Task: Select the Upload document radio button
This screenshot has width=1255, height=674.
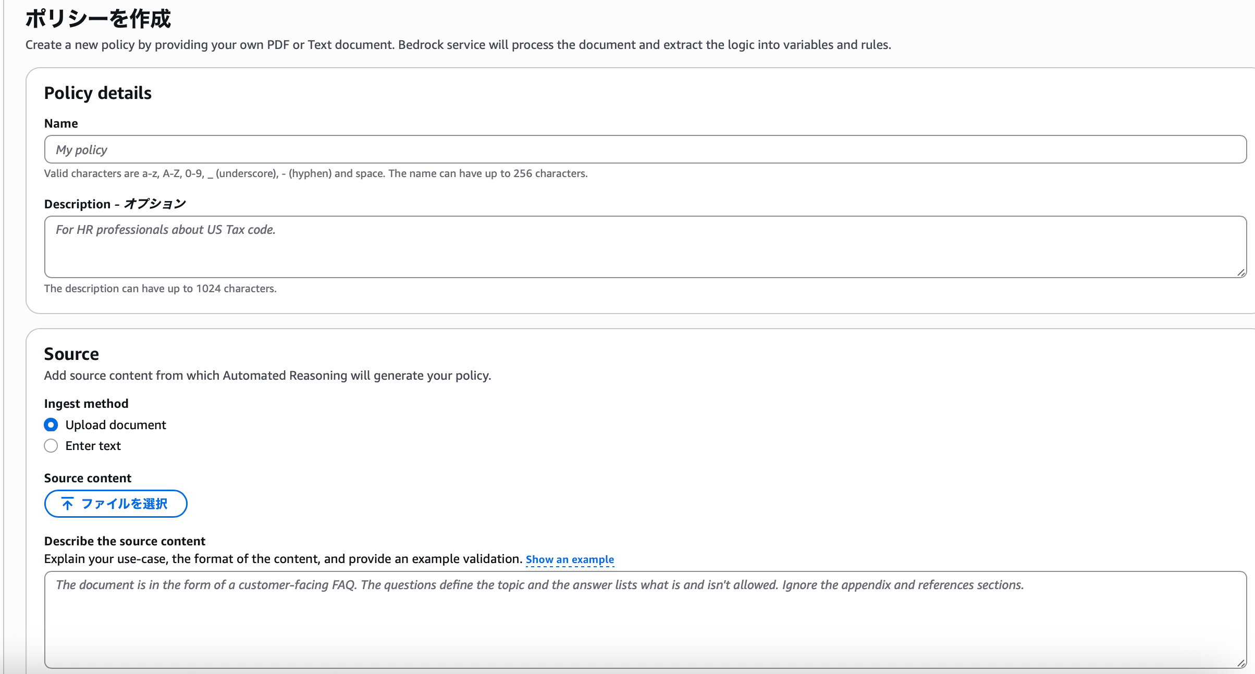Action: [51, 425]
